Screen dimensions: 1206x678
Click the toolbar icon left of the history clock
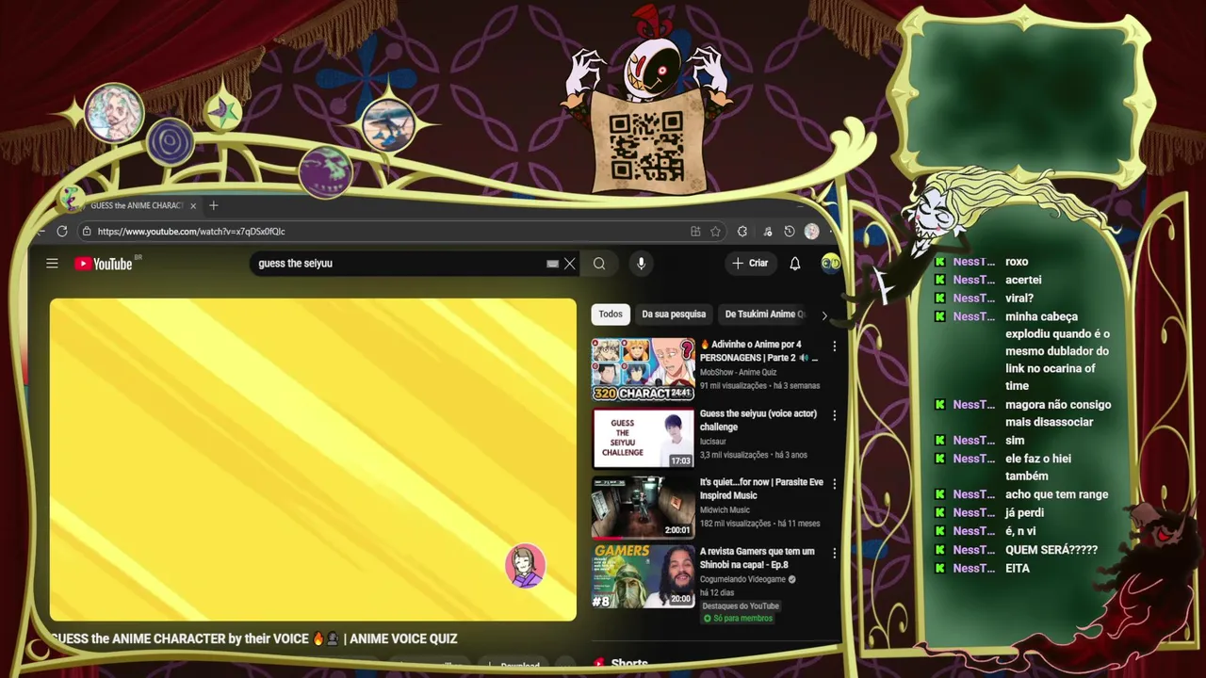[x=768, y=231]
